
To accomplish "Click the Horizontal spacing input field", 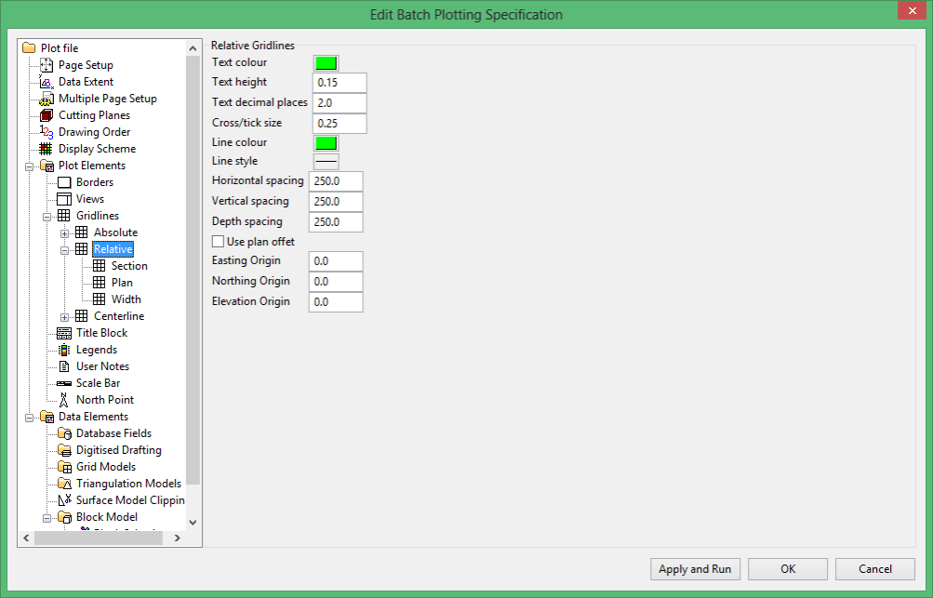I will point(336,180).
